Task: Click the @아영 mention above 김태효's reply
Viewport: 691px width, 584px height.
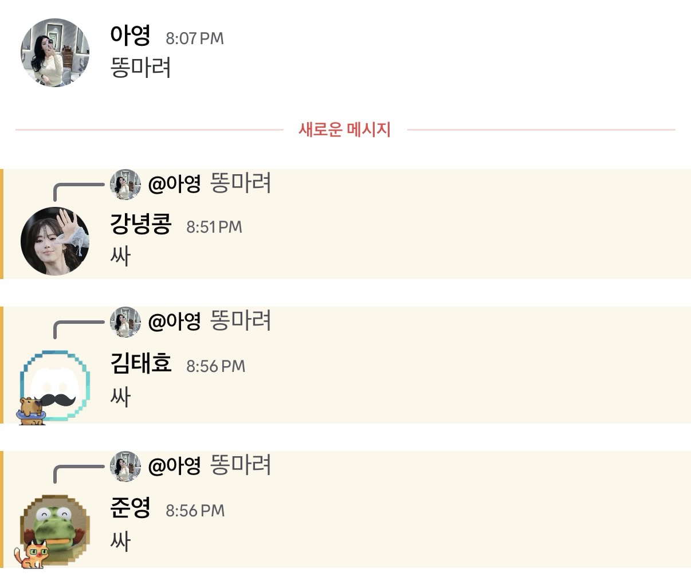Action: (x=174, y=322)
